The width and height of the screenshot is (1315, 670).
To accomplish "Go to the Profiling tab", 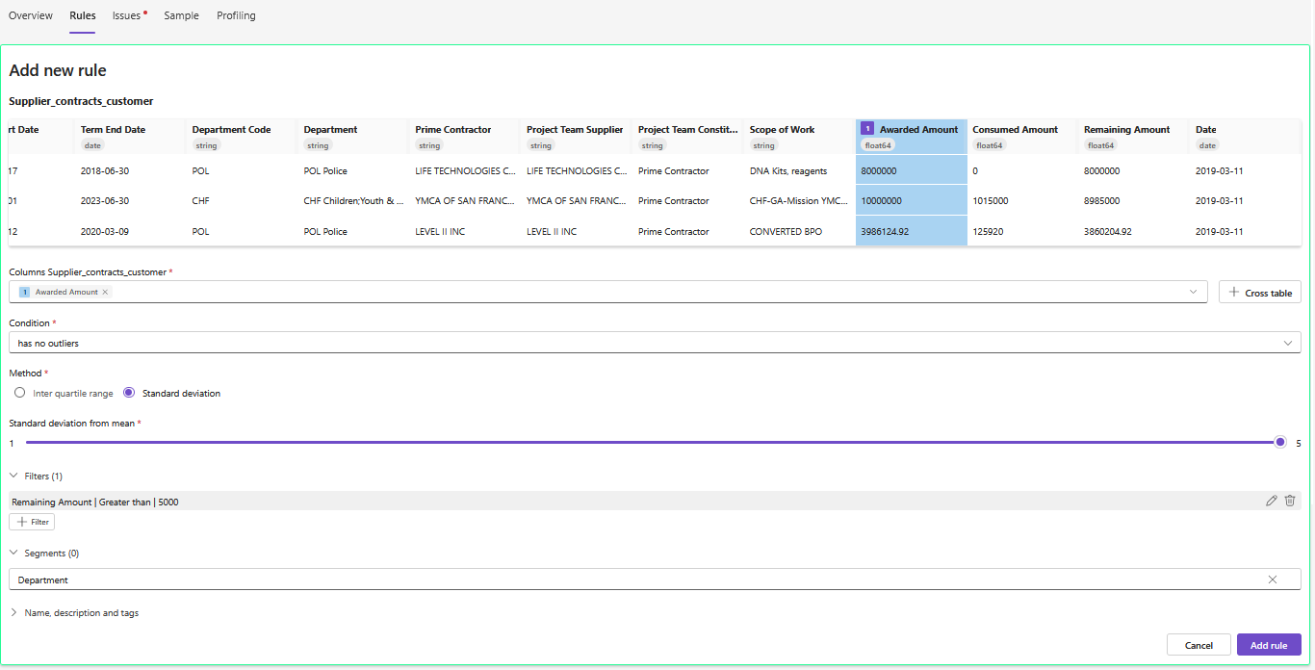I will coord(236,16).
